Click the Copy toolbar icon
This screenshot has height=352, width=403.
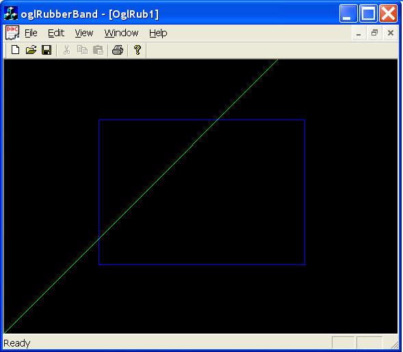coord(82,50)
